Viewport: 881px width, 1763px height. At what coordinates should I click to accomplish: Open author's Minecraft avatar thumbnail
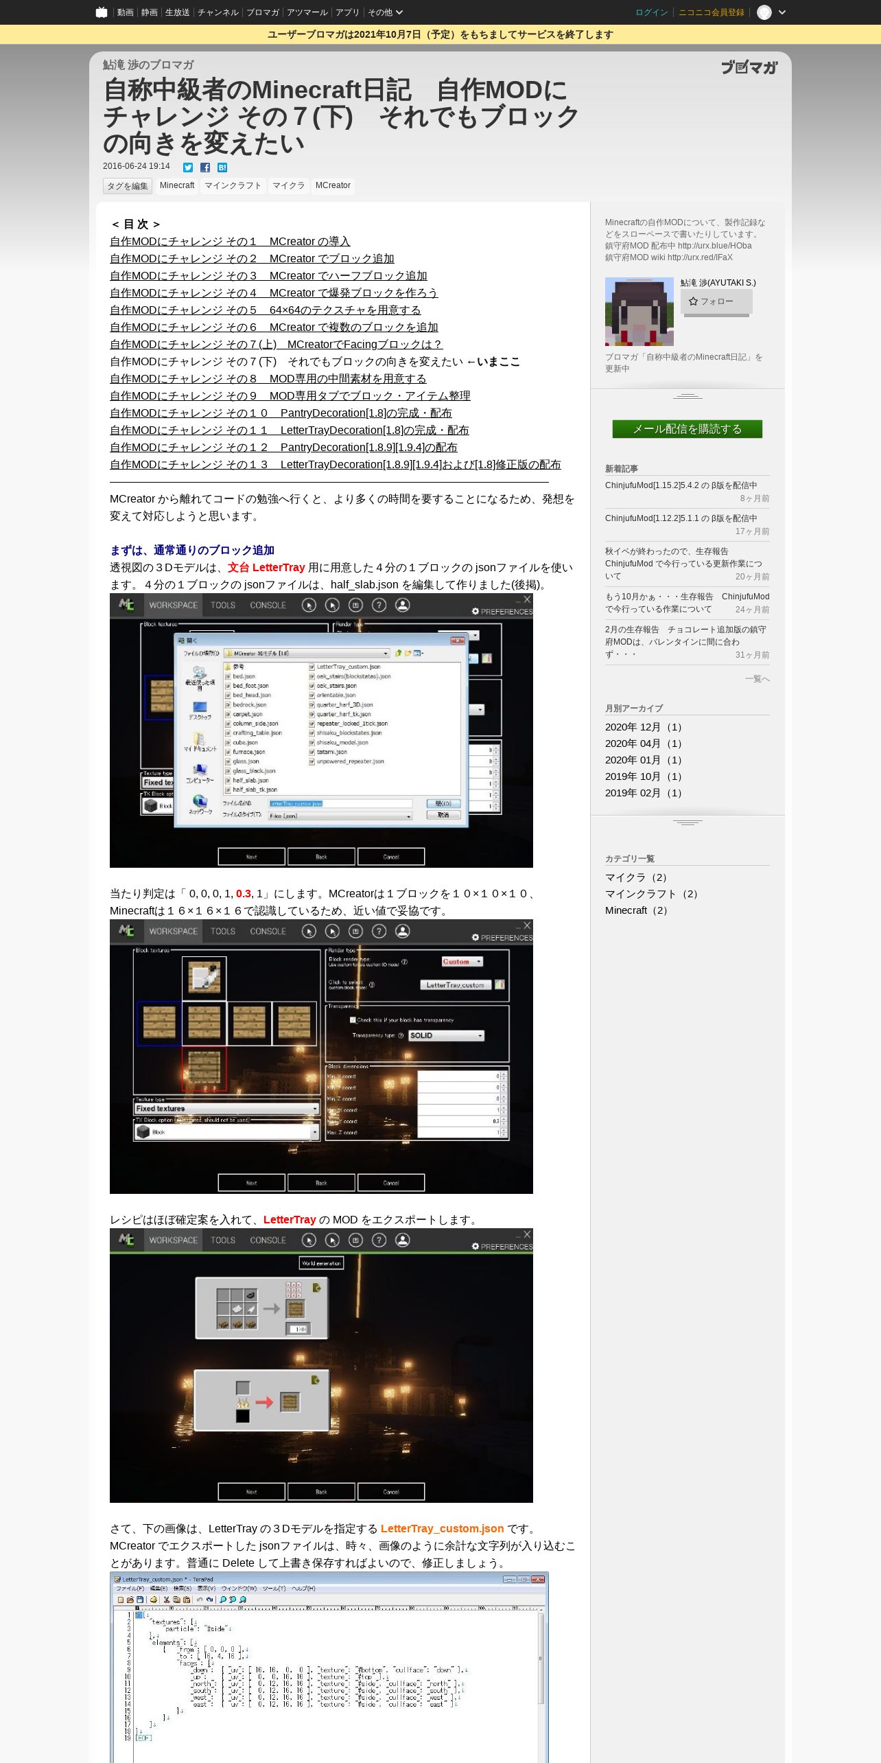[x=639, y=312]
